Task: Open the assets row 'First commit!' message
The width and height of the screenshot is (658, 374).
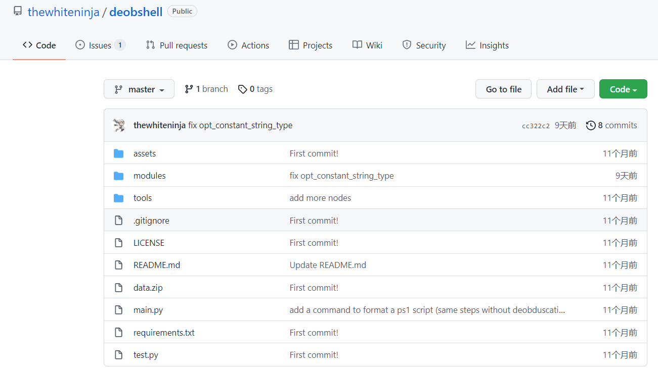Action: 314,153
